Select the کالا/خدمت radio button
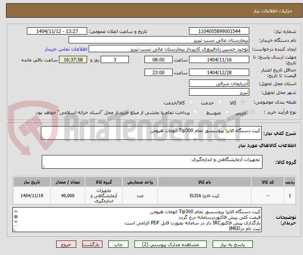The image size is (303, 255). coord(191,102)
